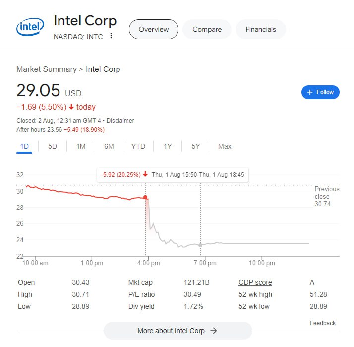Show the 5Y chart range
Viewport: 354px width, 347px height.
[196, 146]
